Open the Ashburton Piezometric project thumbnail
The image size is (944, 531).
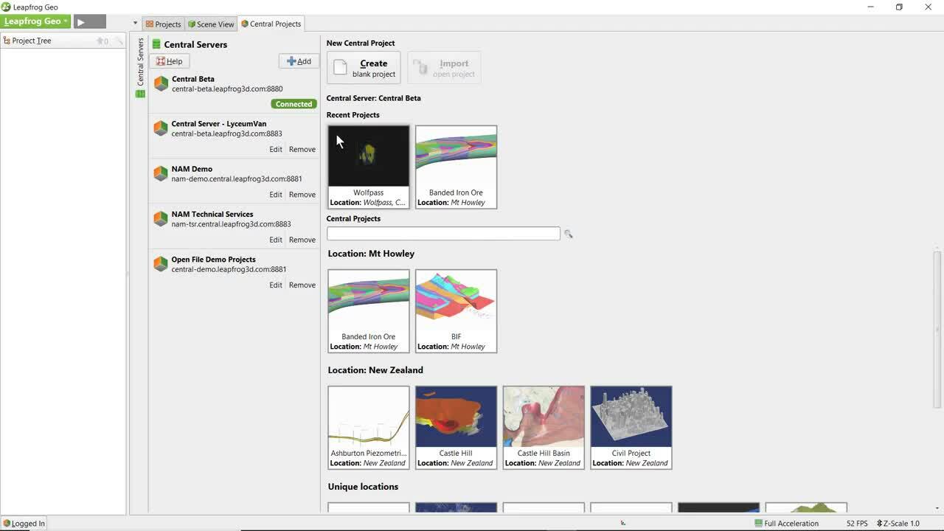click(x=368, y=427)
